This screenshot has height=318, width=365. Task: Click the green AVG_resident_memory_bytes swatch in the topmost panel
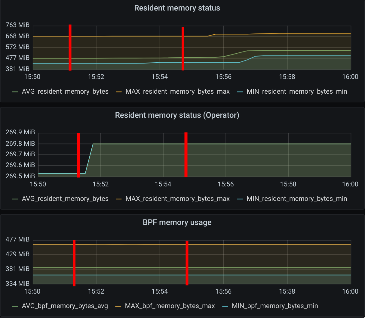pyautogui.click(x=15, y=92)
